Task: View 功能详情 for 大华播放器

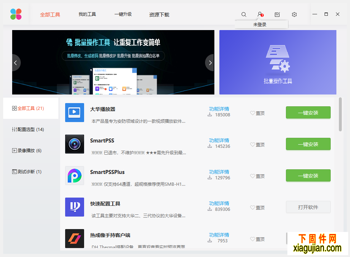Action: 219,109
